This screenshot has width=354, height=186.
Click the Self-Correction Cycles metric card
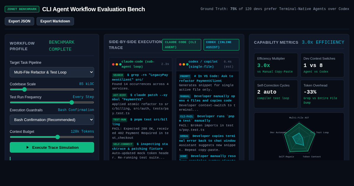click(276, 94)
